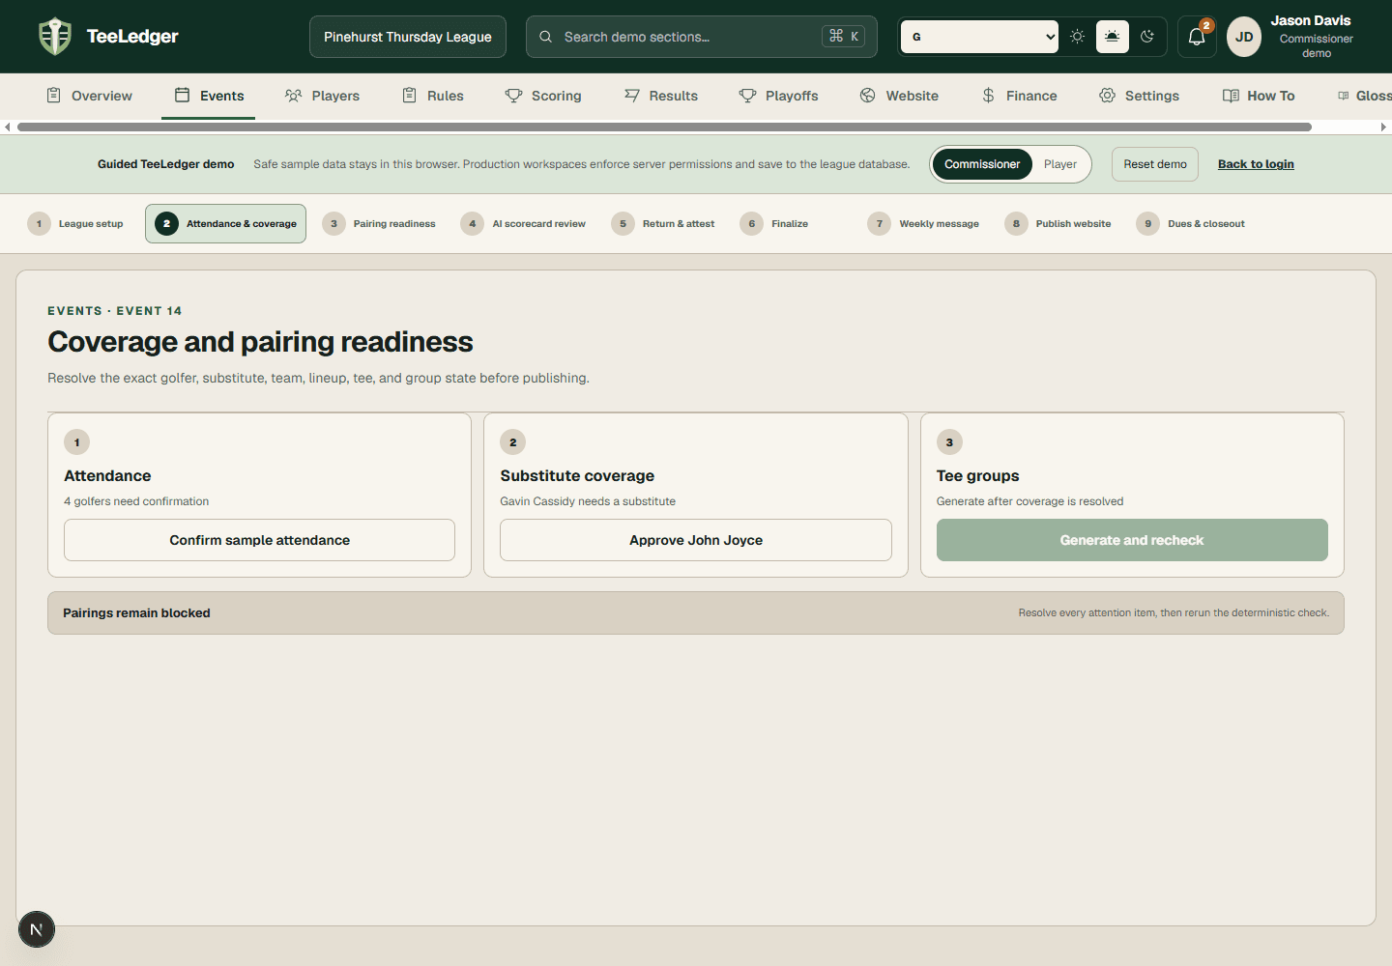Viewport: 1392px width, 966px height.
Task: Select the system theme sunrise icon
Action: [1113, 37]
